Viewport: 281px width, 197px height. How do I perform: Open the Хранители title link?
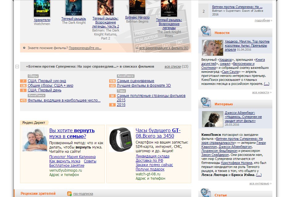tap(42, 20)
